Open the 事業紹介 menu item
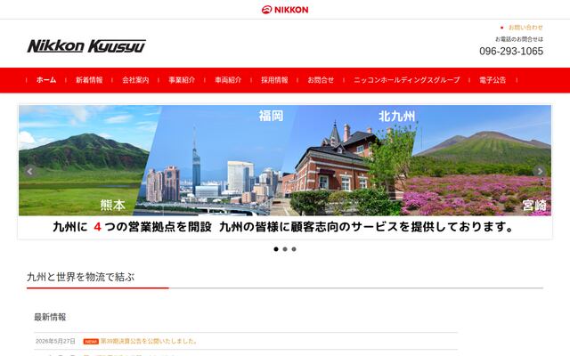This screenshot has width=570, height=356. coord(182,80)
